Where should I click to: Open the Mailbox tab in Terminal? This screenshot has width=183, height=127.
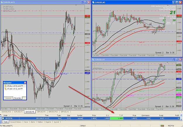coord(40,122)
